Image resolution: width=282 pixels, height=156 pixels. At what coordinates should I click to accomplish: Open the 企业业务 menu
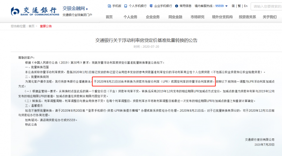tap(153, 17)
